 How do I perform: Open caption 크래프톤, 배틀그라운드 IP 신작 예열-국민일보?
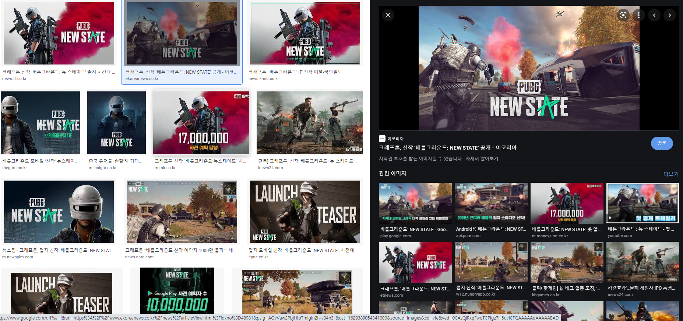tap(295, 72)
